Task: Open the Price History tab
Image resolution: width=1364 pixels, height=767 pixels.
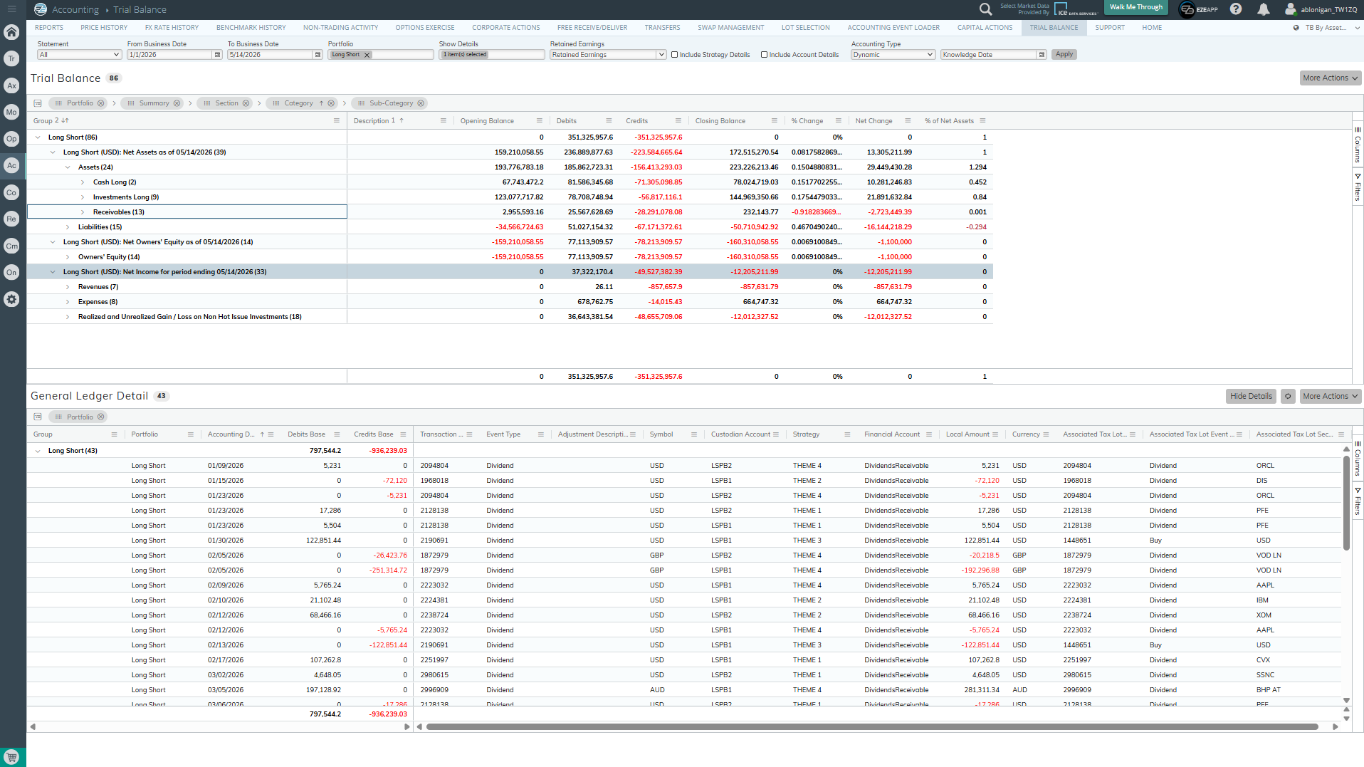Action: pyautogui.click(x=104, y=28)
